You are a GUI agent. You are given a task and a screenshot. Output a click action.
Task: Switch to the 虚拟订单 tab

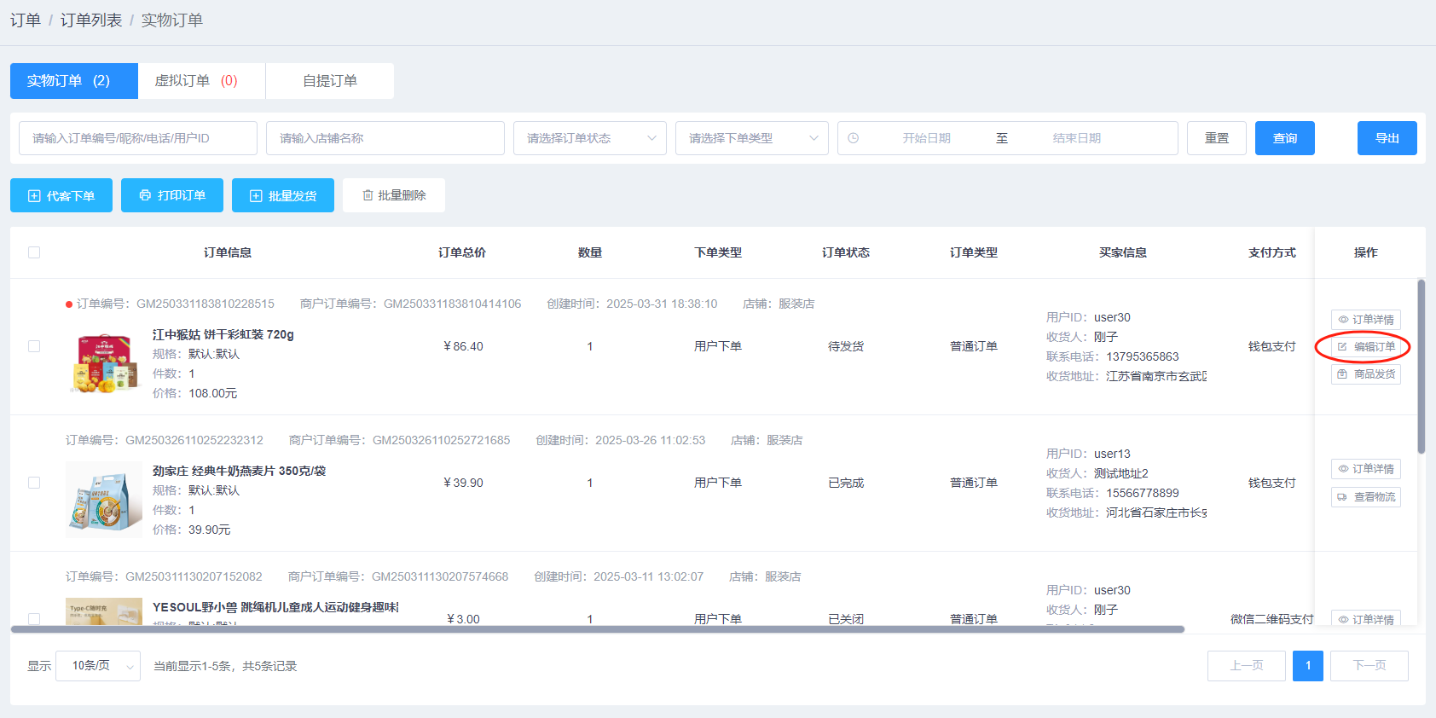pyautogui.click(x=201, y=81)
